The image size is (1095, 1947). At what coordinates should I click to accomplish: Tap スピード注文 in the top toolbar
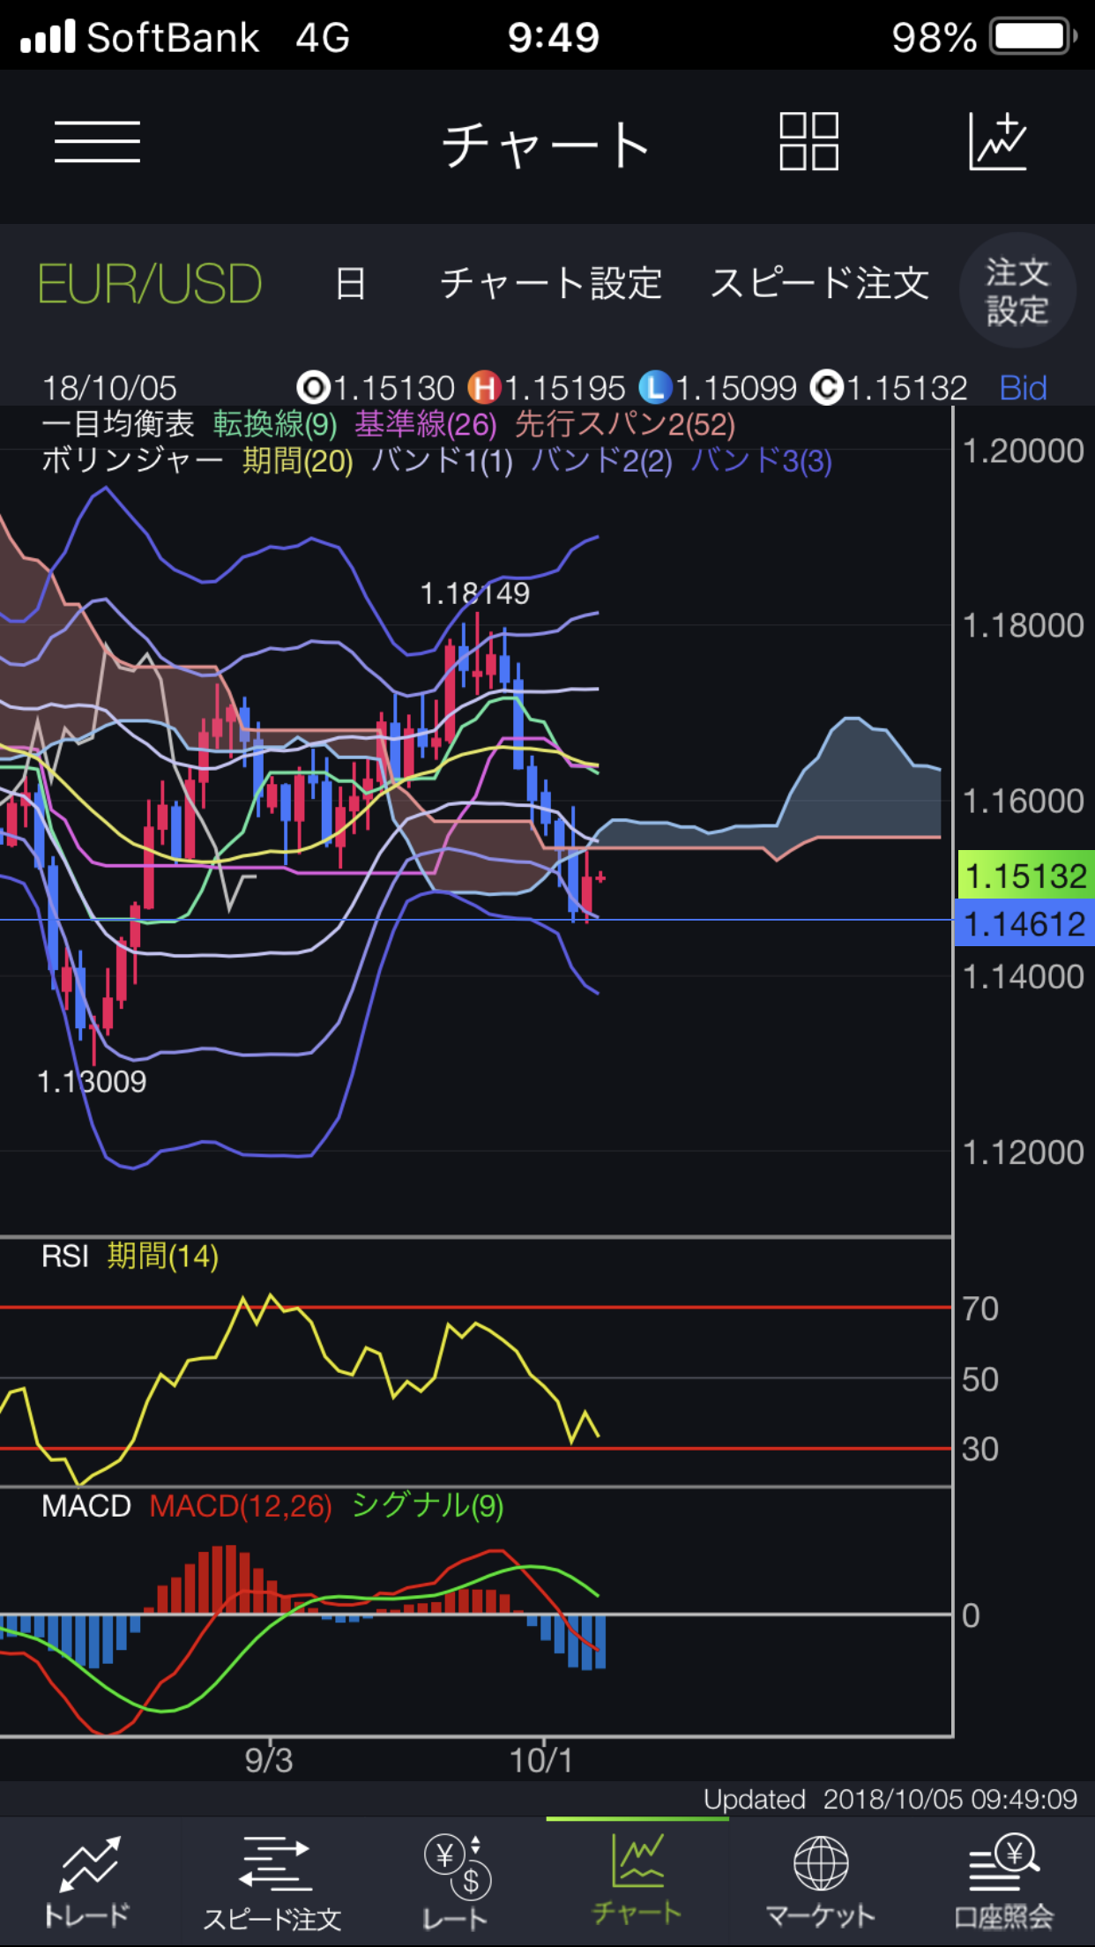coord(820,284)
